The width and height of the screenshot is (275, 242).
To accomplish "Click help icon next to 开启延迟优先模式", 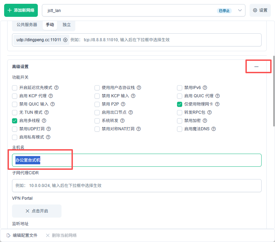I will (56, 88).
